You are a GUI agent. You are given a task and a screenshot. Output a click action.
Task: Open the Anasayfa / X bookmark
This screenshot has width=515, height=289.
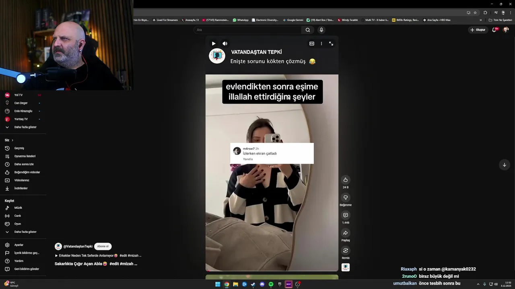tap(190, 20)
